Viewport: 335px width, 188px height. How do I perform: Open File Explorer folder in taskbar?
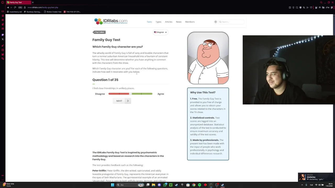154,185
